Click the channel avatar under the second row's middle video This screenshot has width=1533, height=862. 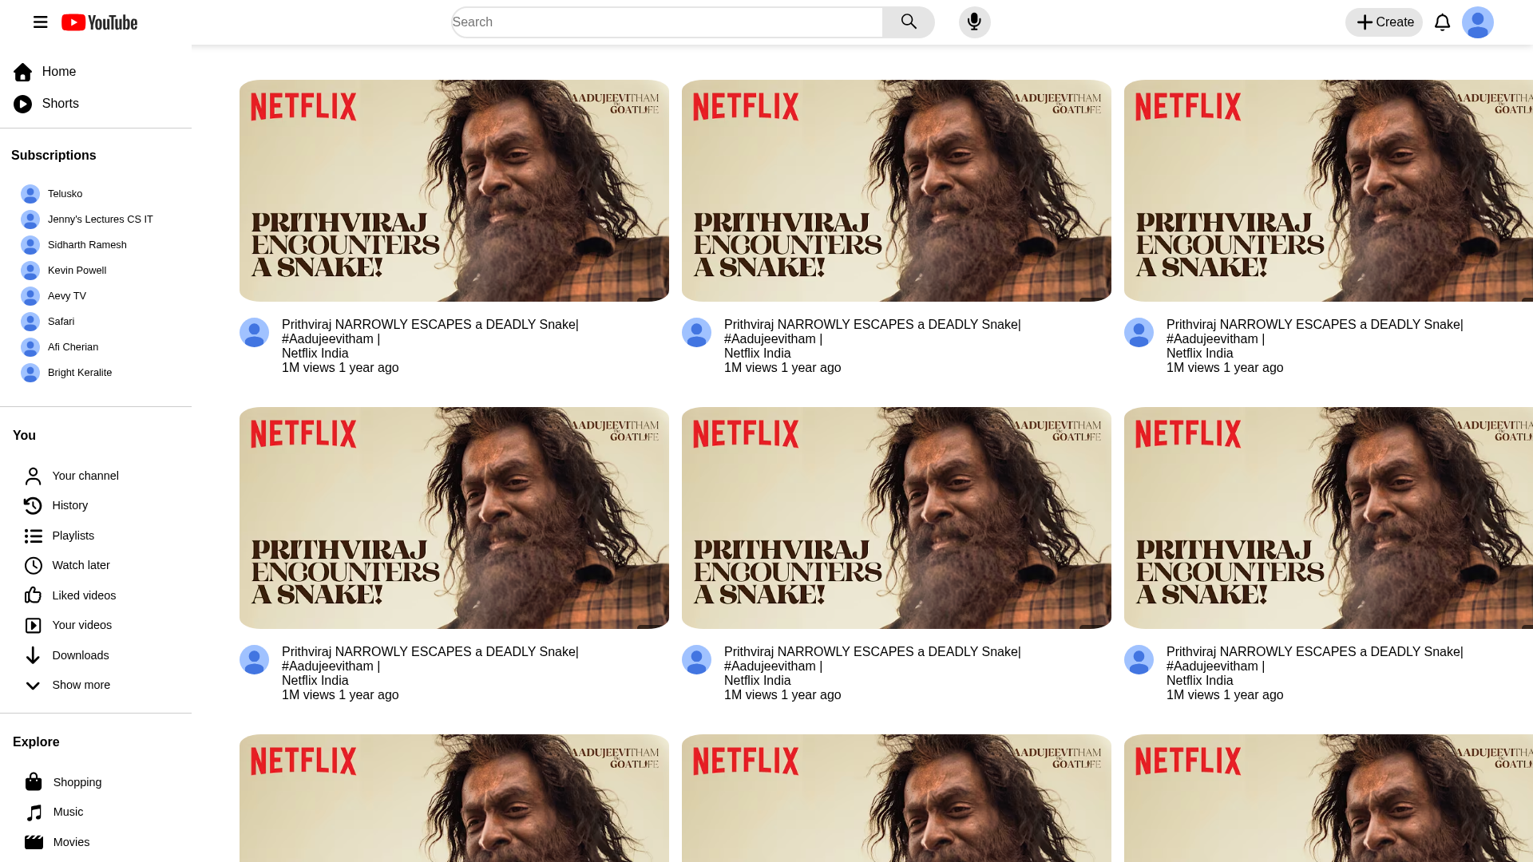coord(696,660)
